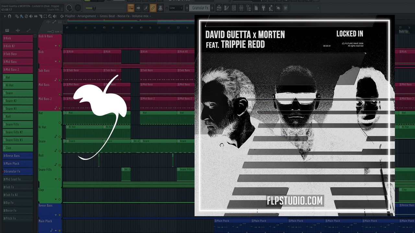The image size is (415, 233).
Task: Select the playback speaker tool
Action: click(x=54, y=16)
